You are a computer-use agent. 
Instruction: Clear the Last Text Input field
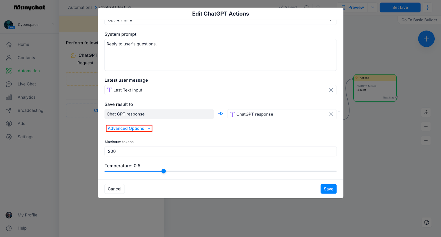point(331,90)
